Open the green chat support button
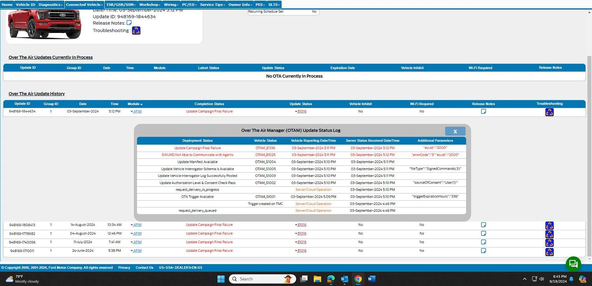This screenshot has height=286, width=592. (573, 264)
